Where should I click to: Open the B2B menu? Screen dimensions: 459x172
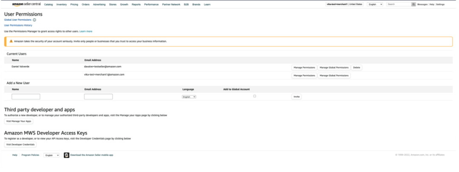186,4
